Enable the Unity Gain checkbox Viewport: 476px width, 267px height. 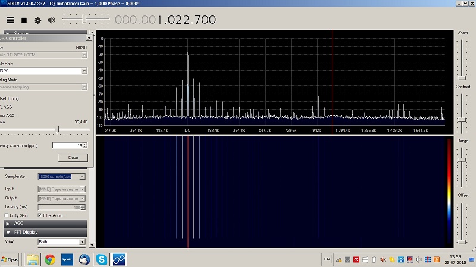pyautogui.click(x=7, y=215)
